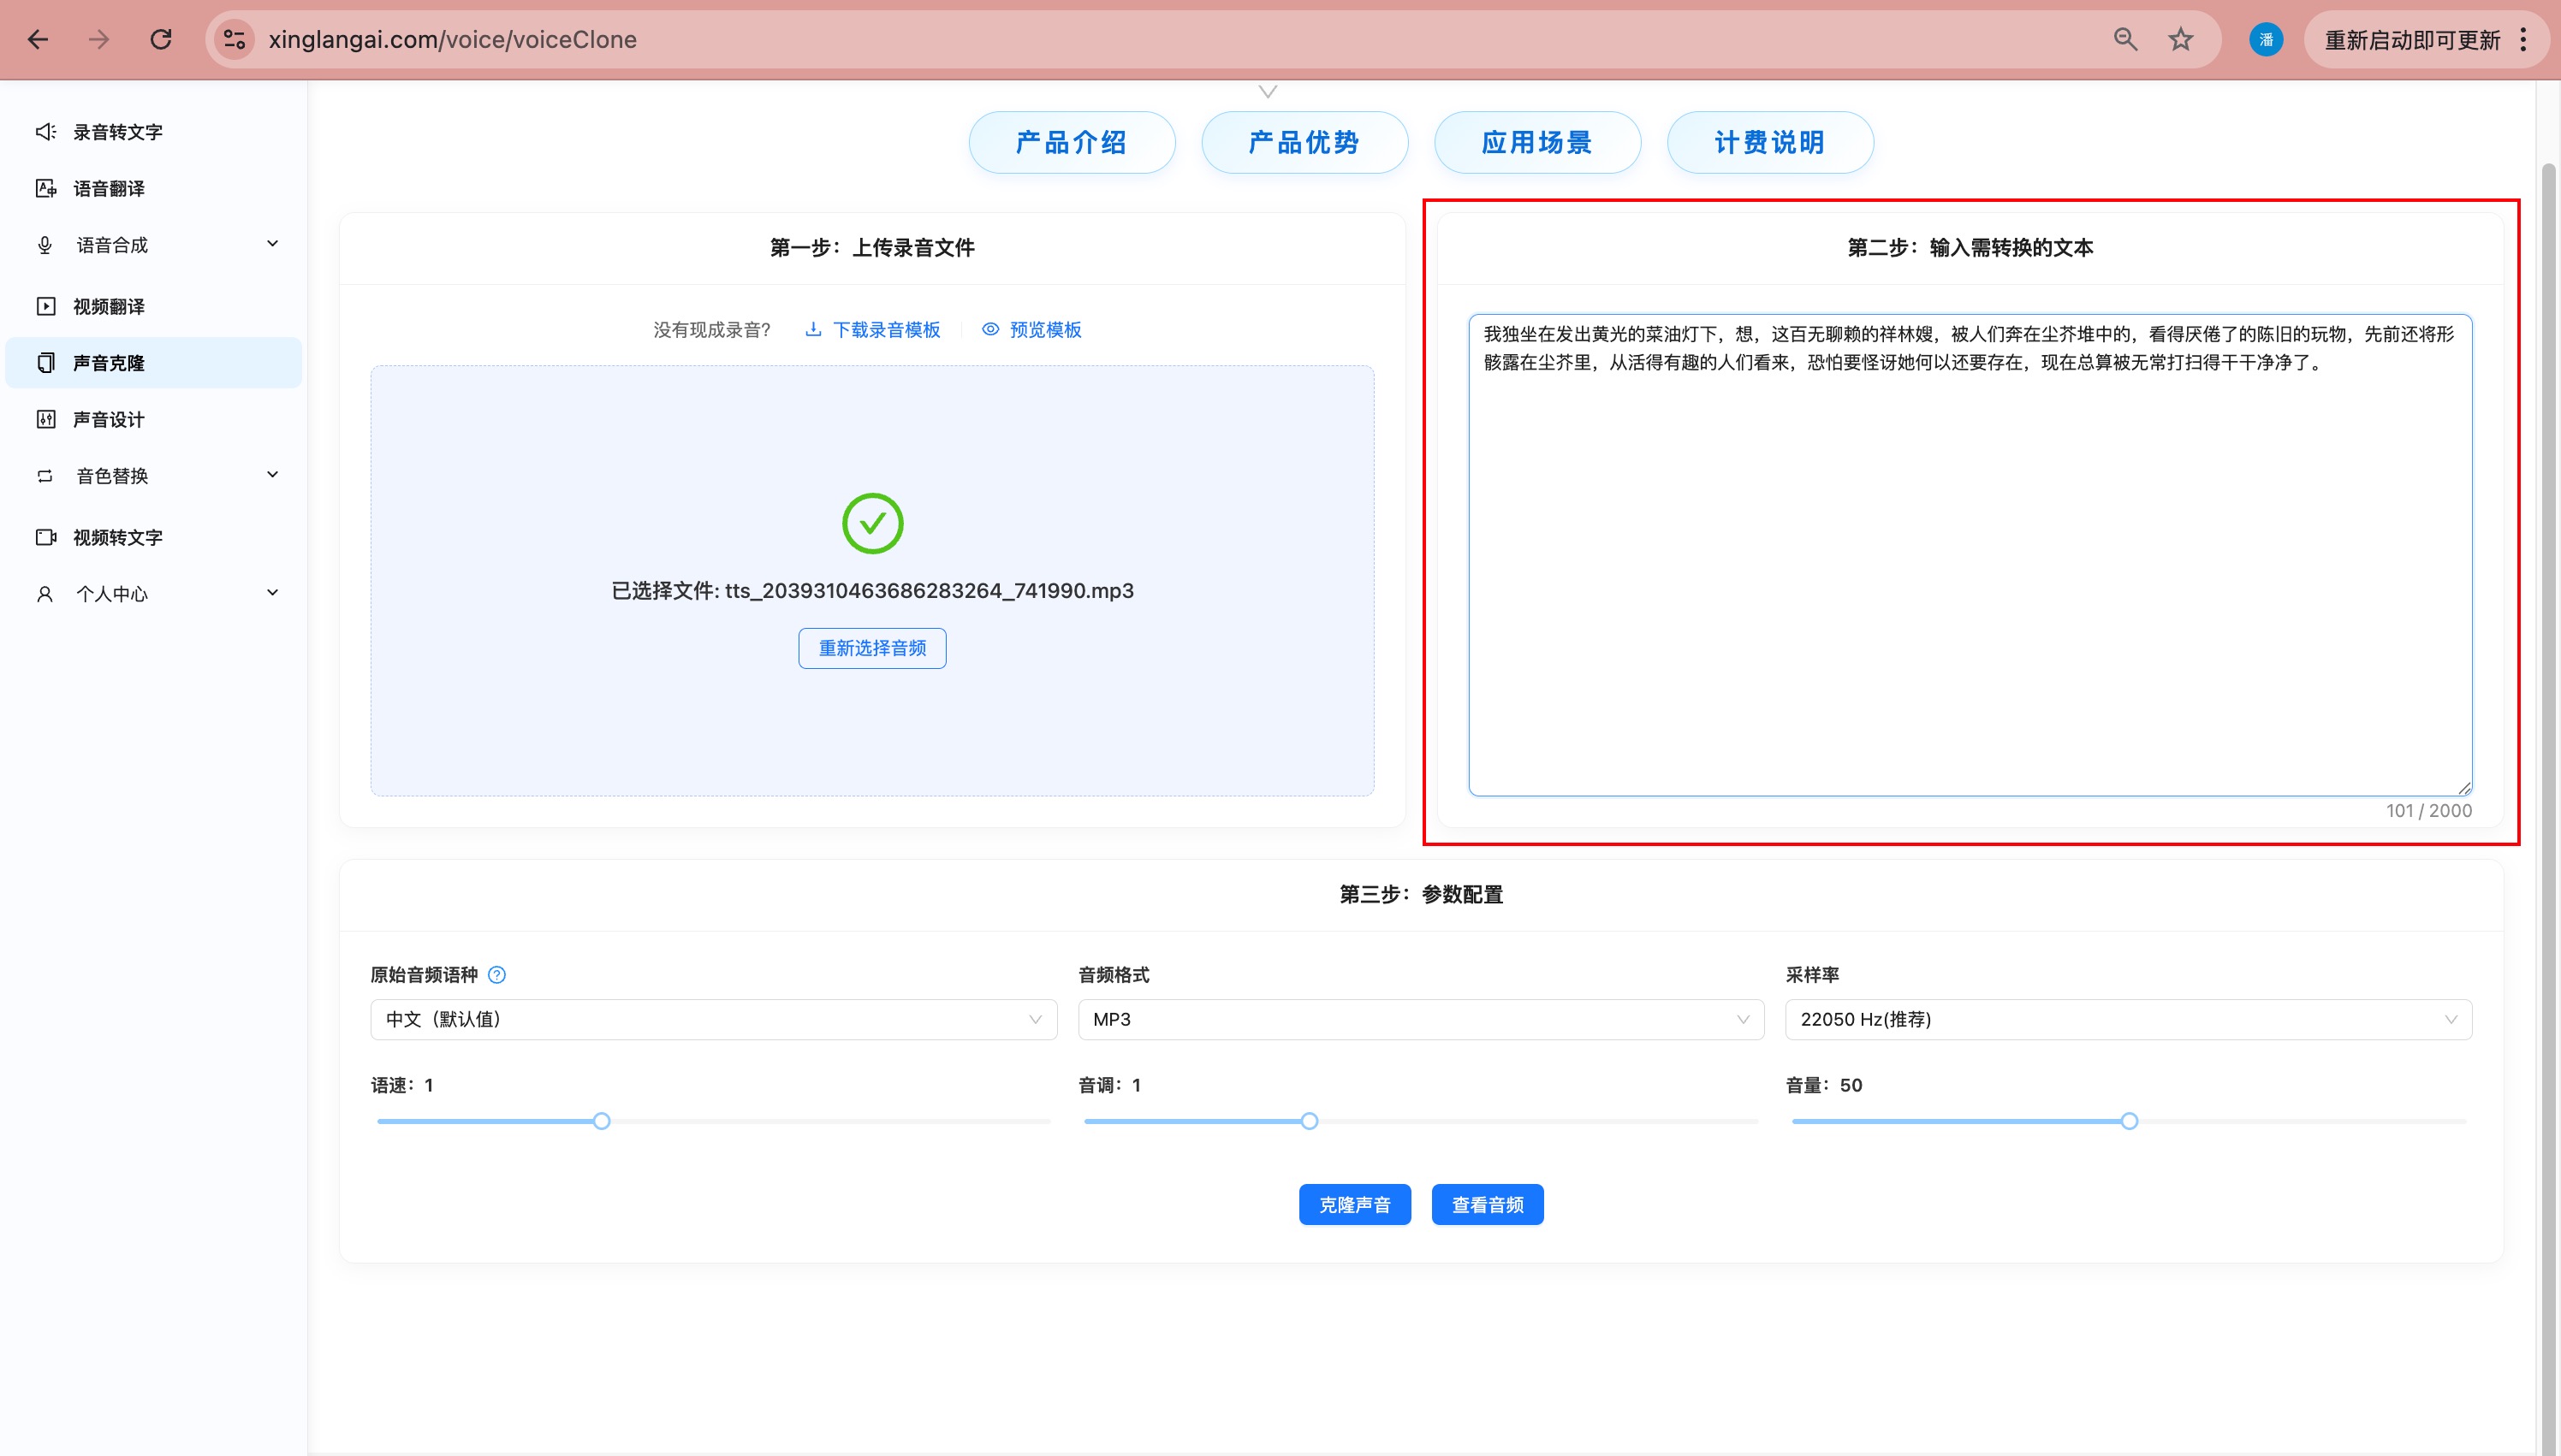Viewport: 2561px width, 1456px height.
Task: Click the copy icon beside 声音克隆
Action: pos(46,362)
